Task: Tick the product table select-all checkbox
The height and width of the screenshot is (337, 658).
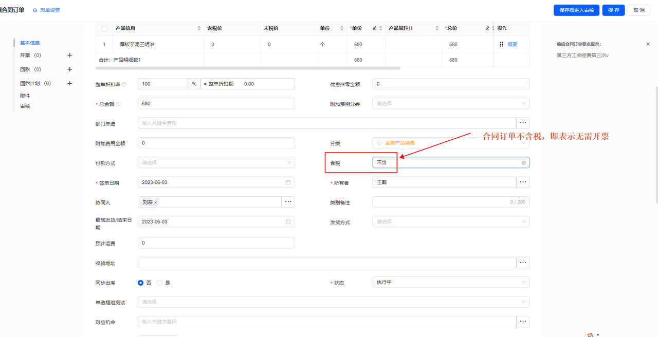Action: tap(104, 28)
